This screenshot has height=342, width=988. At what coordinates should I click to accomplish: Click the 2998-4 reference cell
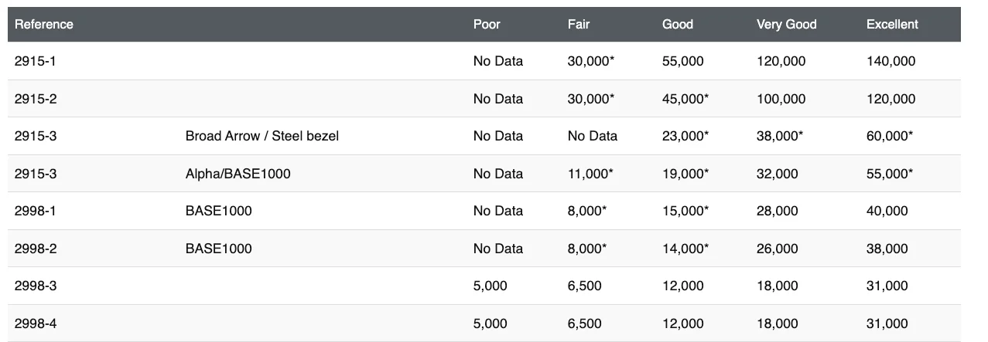pyautogui.click(x=36, y=323)
